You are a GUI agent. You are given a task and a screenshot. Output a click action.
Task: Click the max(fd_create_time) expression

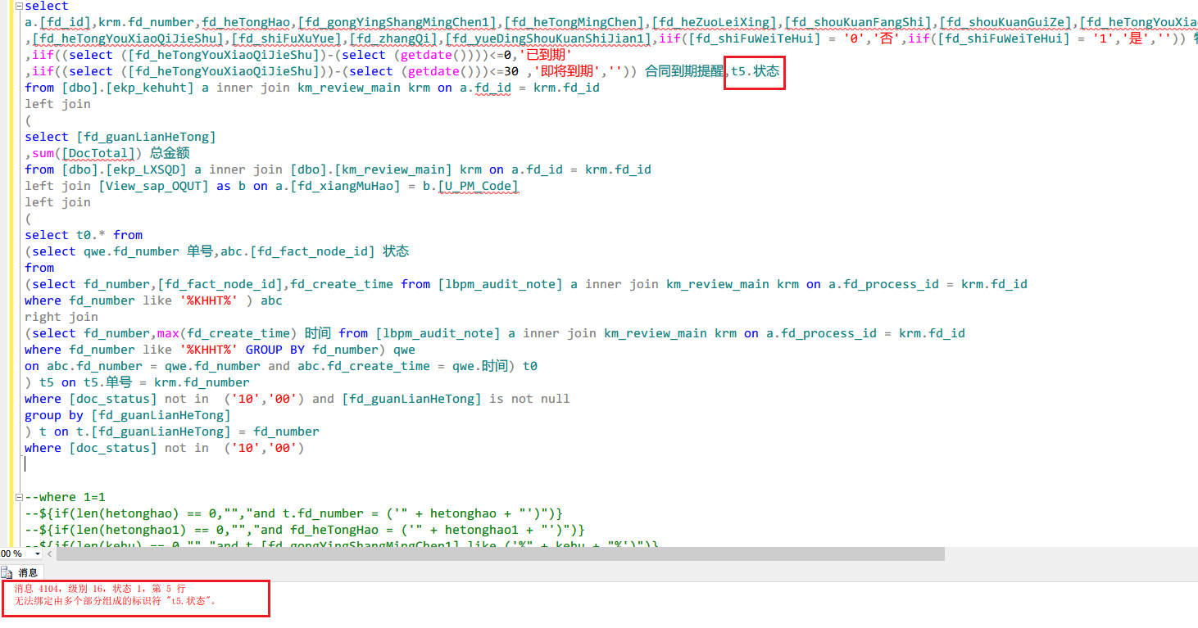[225, 333]
